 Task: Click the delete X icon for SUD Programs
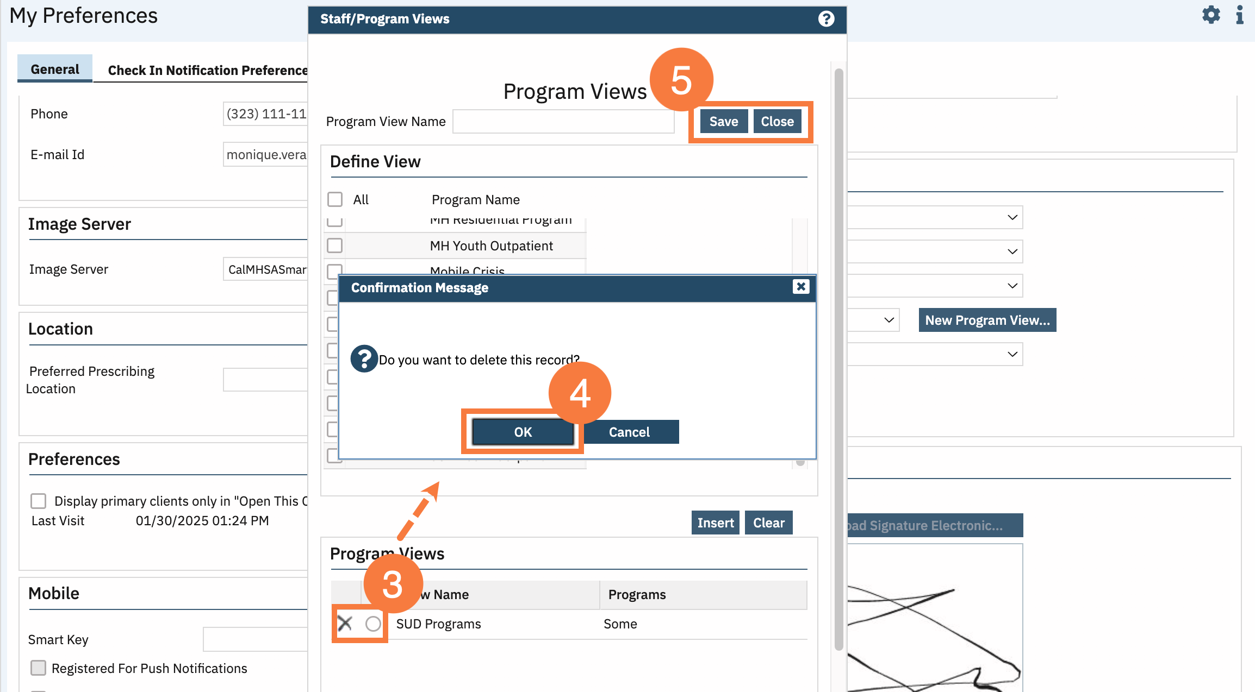click(x=345, y=624)
